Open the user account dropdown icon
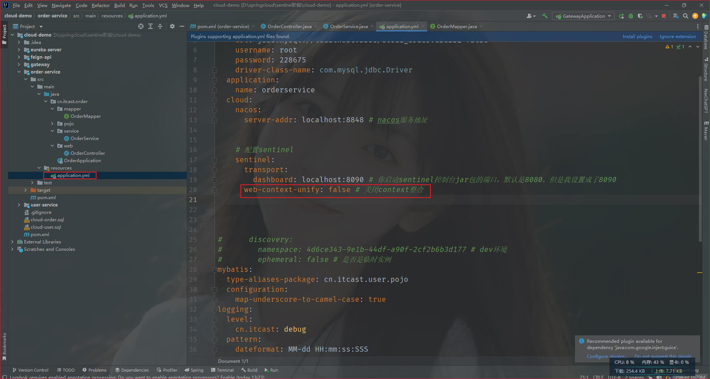 [531, 16]
